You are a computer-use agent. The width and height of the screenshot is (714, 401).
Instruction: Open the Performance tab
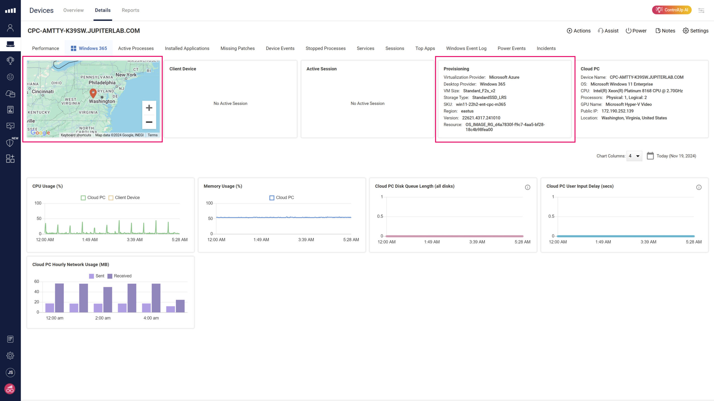pos(45,48)
